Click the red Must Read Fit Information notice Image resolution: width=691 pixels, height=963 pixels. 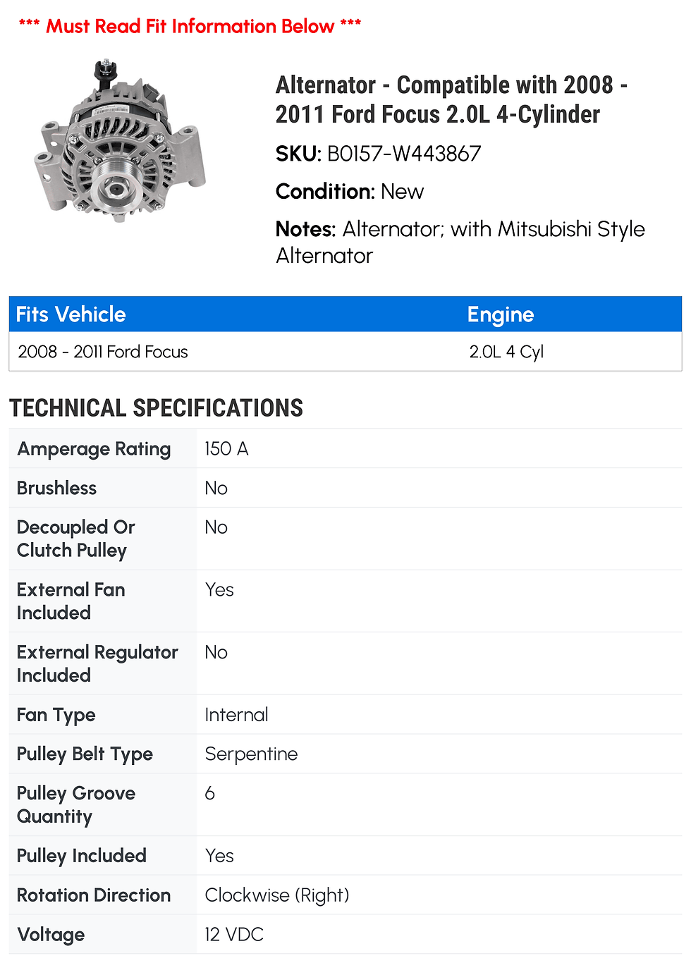click(190, 26)
